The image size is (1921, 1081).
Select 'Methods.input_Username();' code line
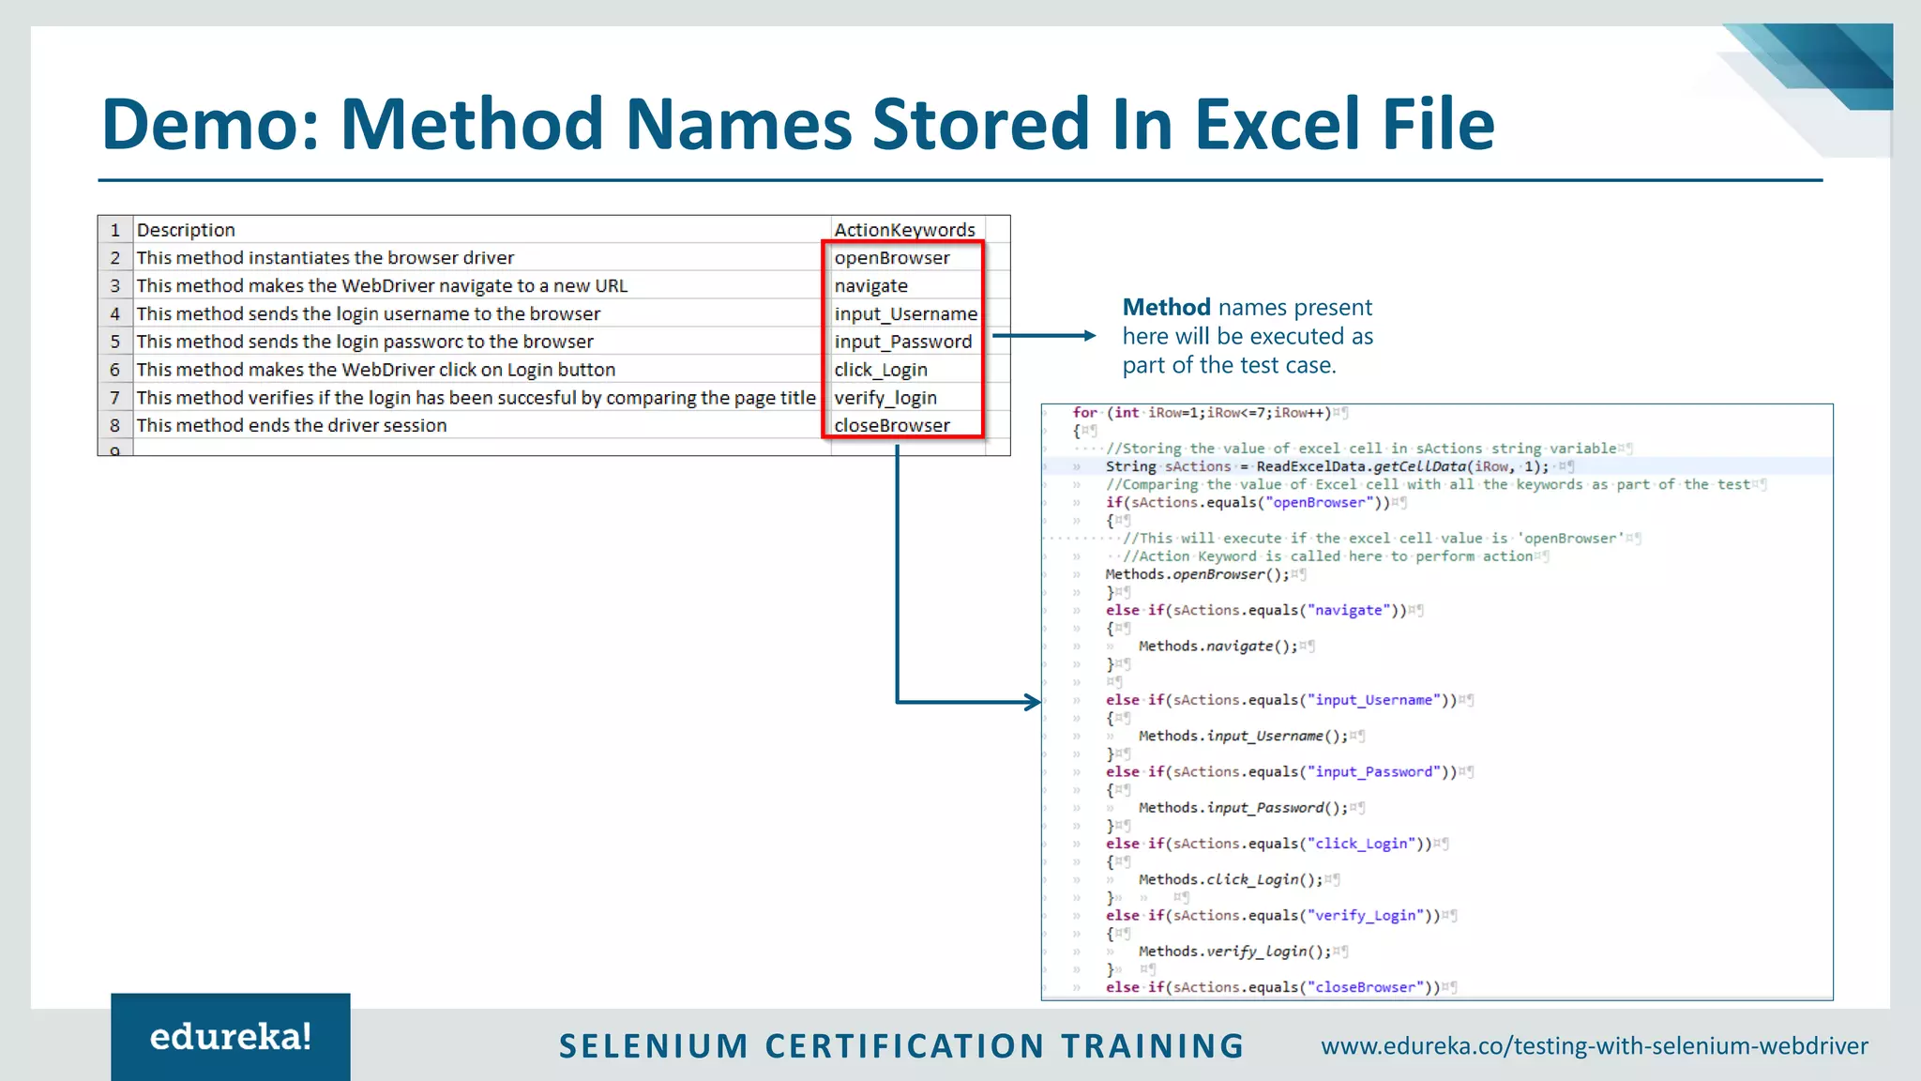pos(1243,736)
